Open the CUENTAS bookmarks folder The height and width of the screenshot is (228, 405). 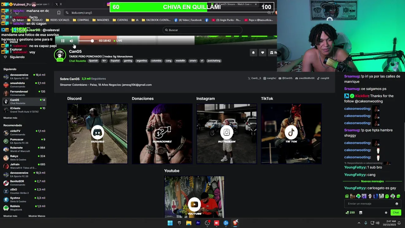click(120, 20)
